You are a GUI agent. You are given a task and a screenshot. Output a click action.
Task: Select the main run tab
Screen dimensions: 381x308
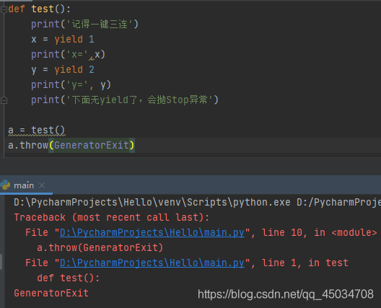point(24,185)
